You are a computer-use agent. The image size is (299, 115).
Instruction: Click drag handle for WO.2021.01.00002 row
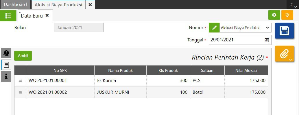(20, 92)
